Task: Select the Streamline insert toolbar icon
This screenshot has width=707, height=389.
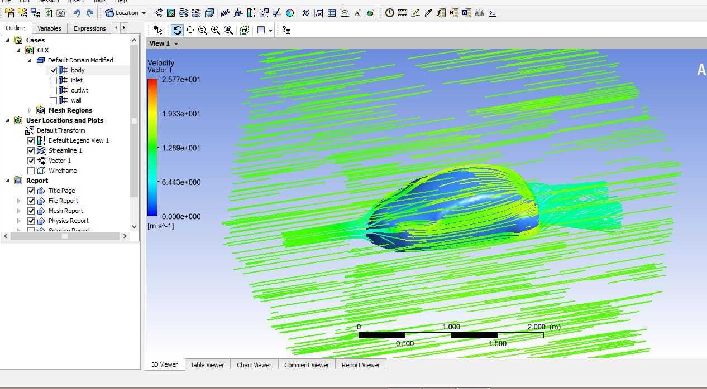Action: [184, 13]
